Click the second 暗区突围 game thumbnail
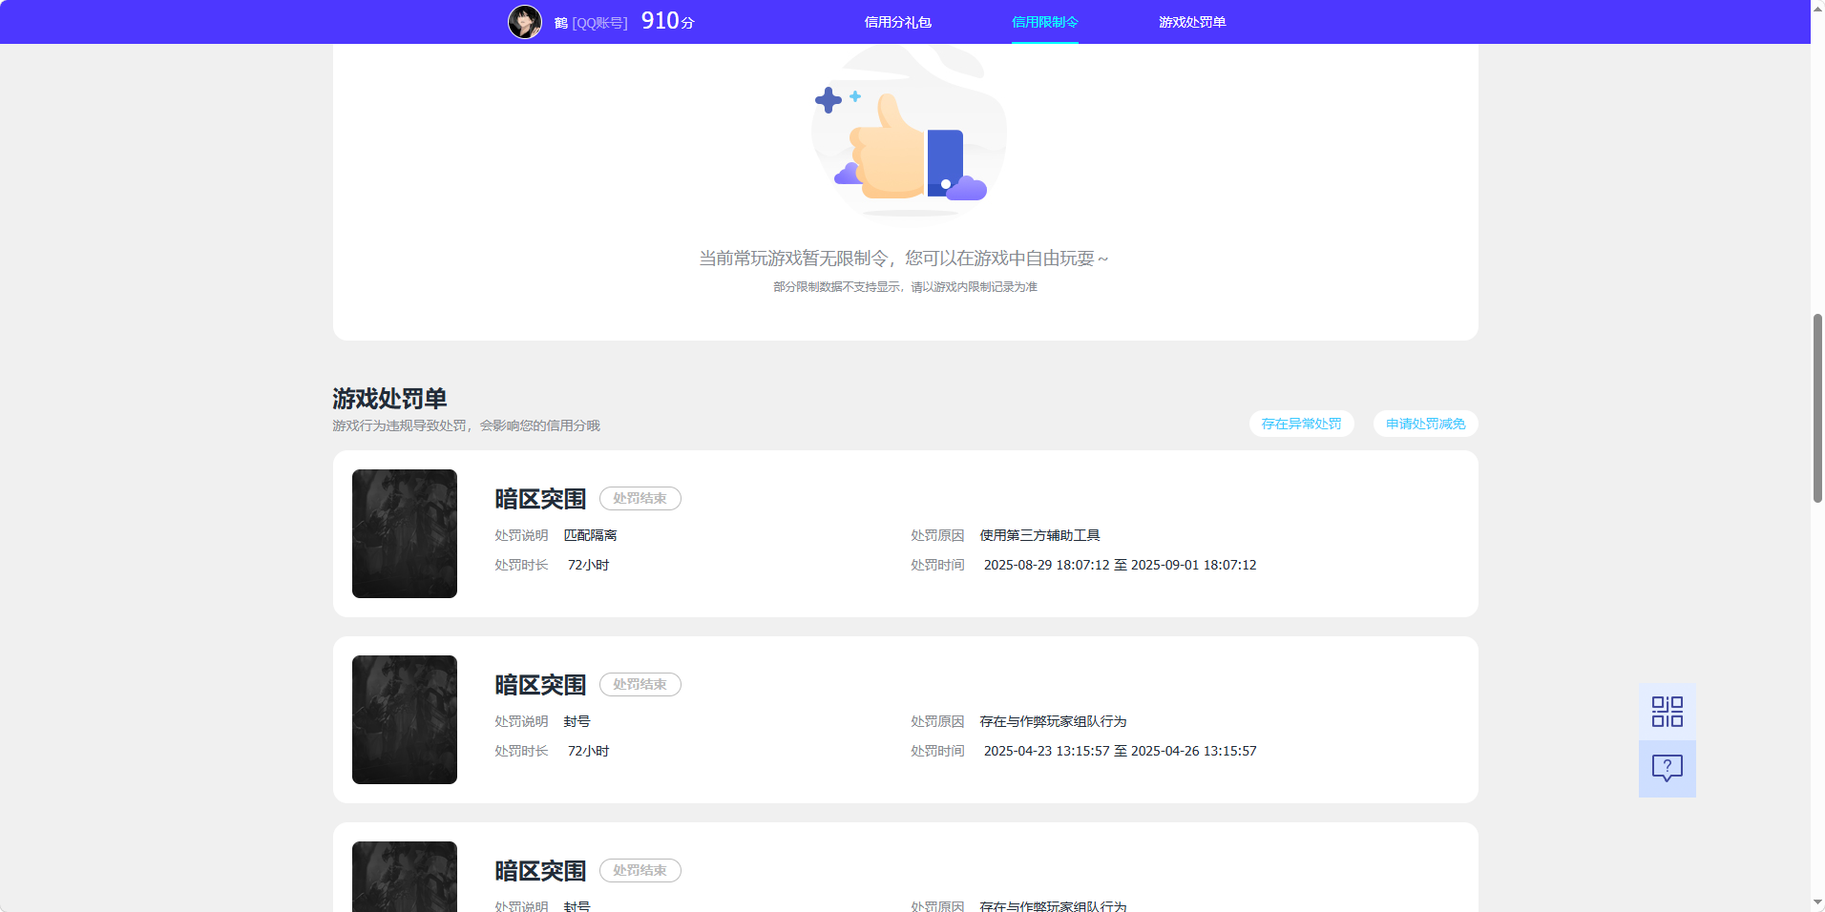 (x=404, y=719)
